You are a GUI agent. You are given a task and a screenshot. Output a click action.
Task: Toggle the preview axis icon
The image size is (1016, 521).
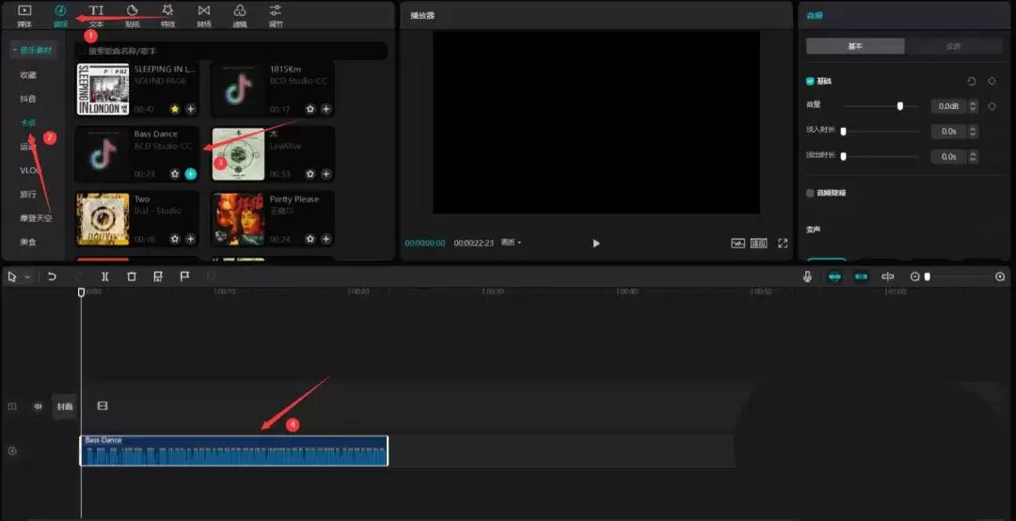coord(888,276)
